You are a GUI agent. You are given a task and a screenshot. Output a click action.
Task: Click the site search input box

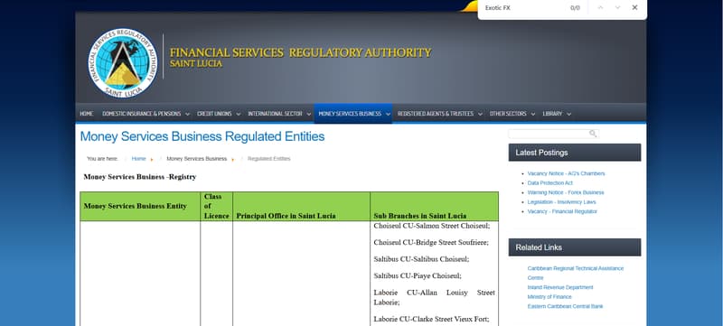[553, 134]
